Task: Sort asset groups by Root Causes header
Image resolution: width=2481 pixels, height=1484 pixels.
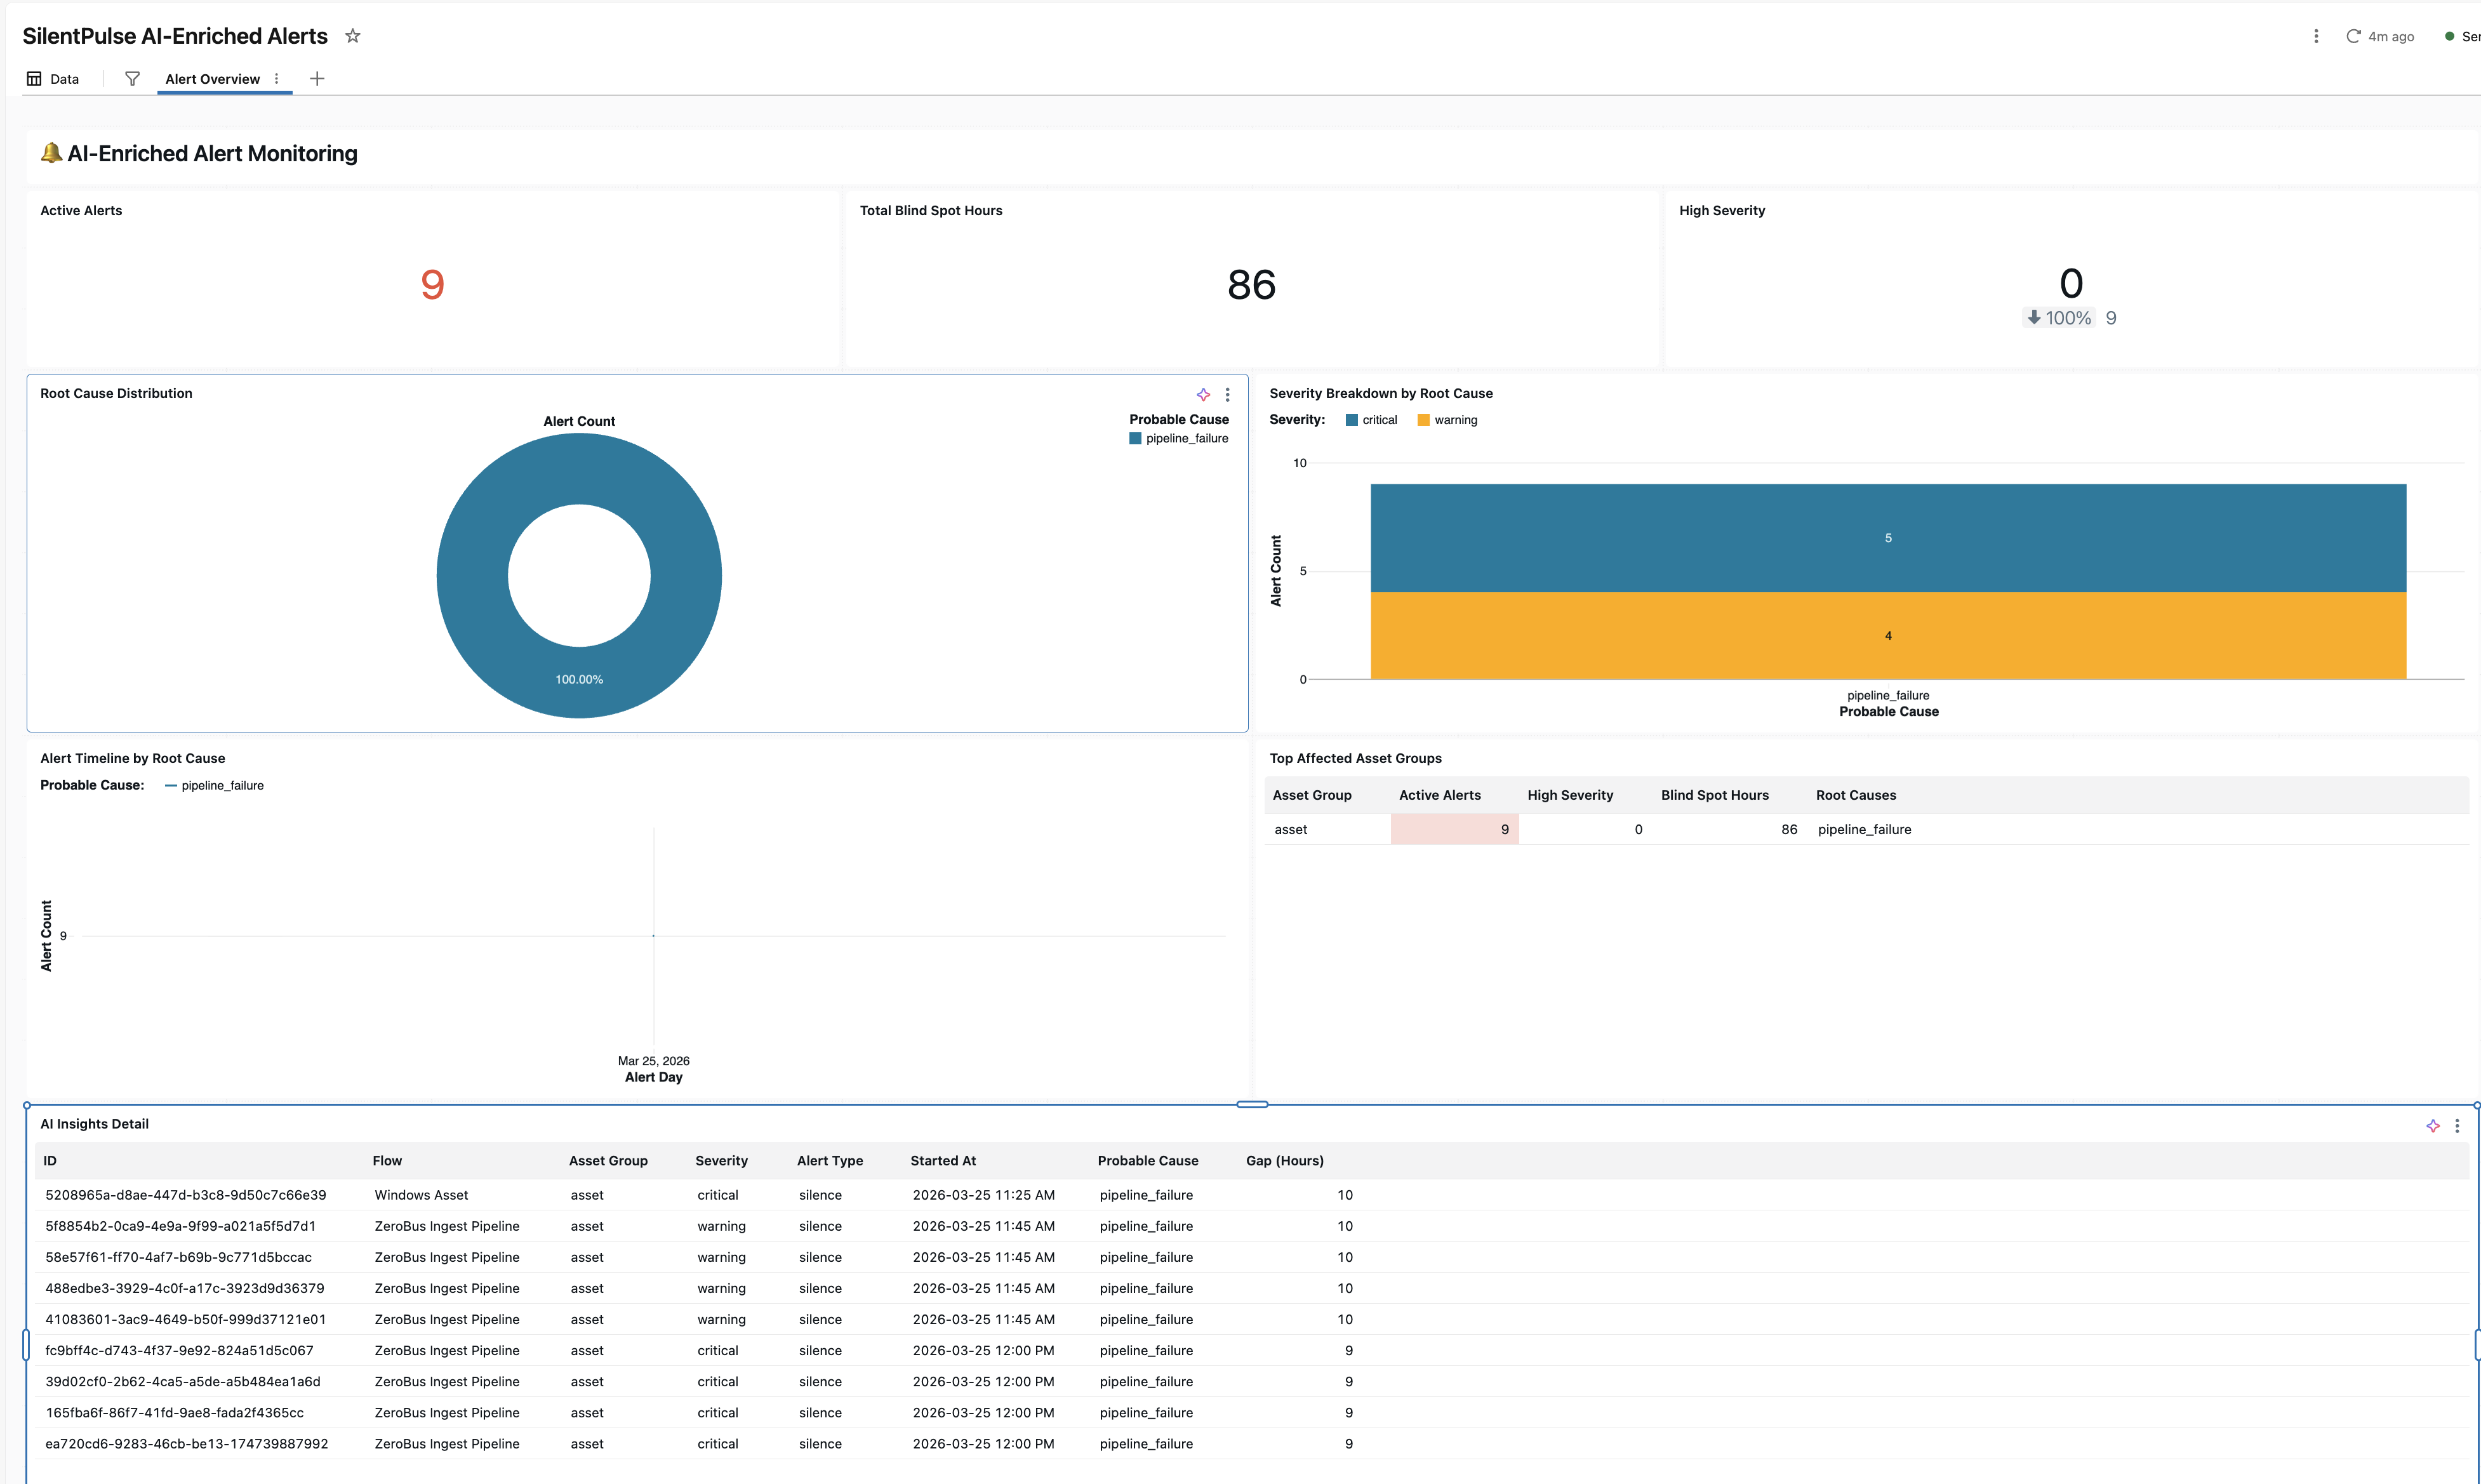Action: pyautogui.click(x=1856, y=795)
